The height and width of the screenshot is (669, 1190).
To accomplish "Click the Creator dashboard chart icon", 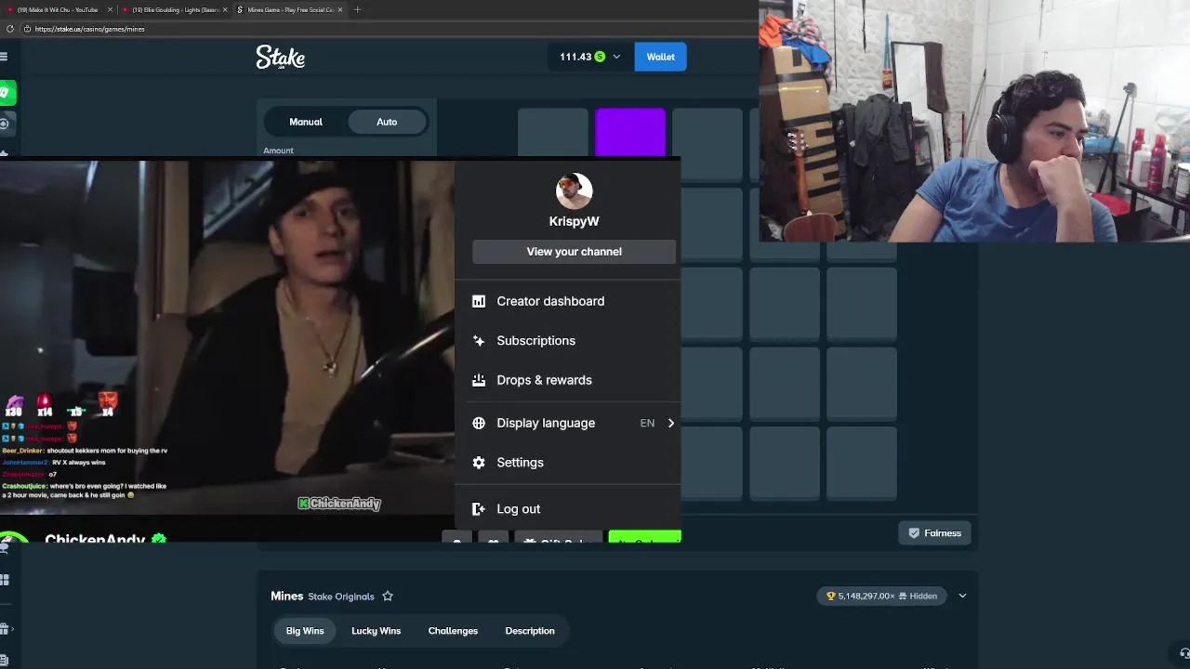I will [x=479, y=301].
